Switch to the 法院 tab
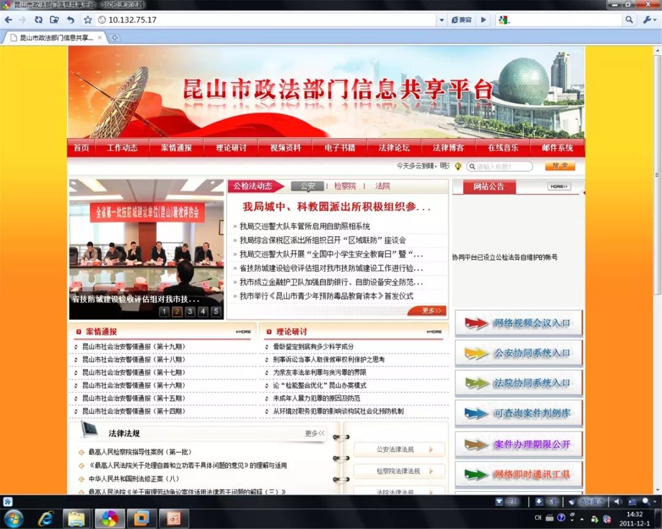Image resolution: width=662 pixels, height=529 pixels. tap(382, 186)
